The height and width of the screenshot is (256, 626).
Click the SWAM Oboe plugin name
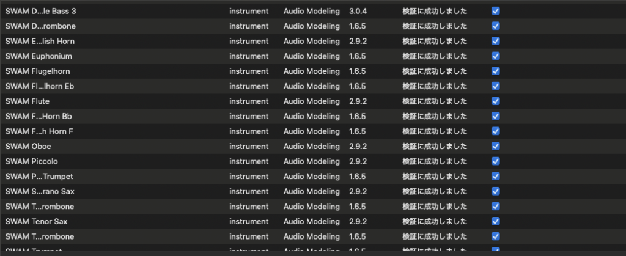tap(28, 147)
